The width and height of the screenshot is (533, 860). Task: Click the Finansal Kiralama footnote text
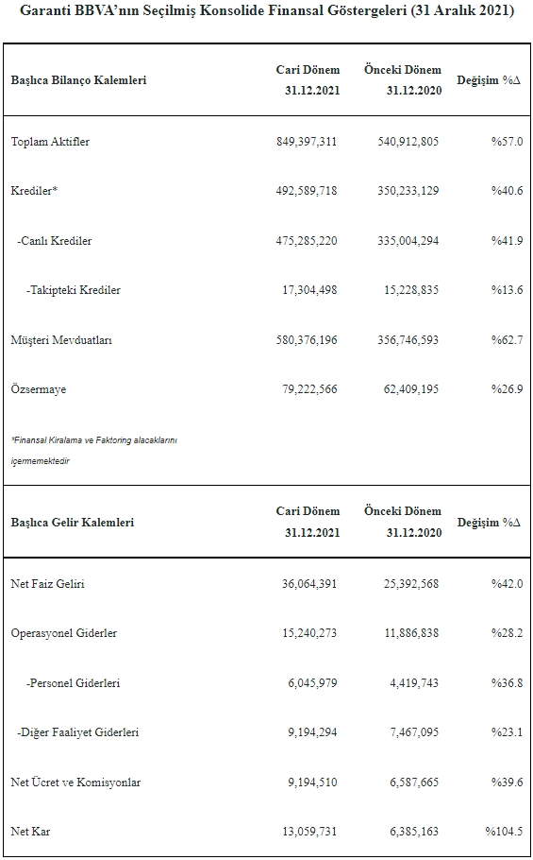click(x=94, y=450)
